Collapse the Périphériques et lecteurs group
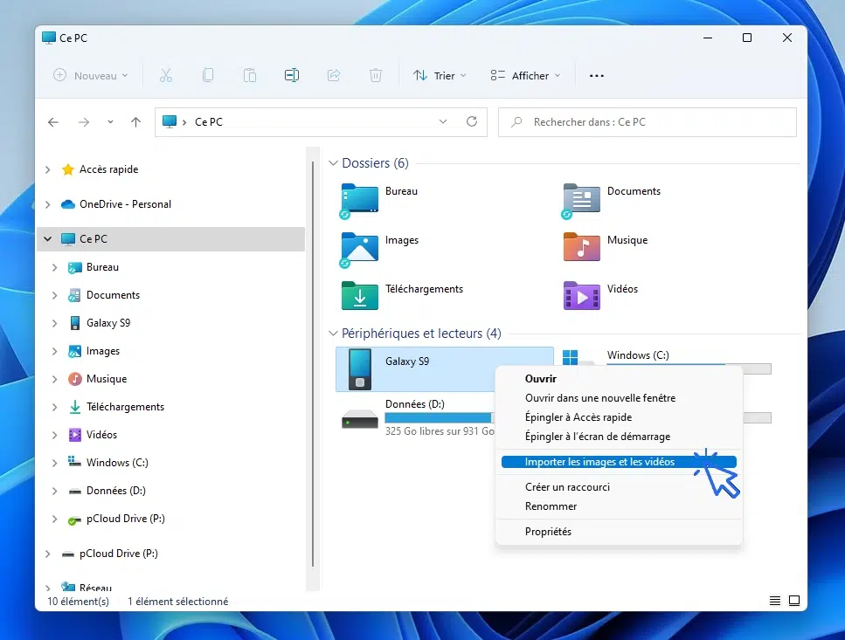 (x=333, y=334)
